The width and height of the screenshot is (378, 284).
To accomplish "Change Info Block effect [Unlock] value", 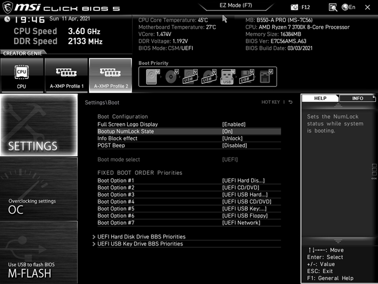I will click(232, 138).
